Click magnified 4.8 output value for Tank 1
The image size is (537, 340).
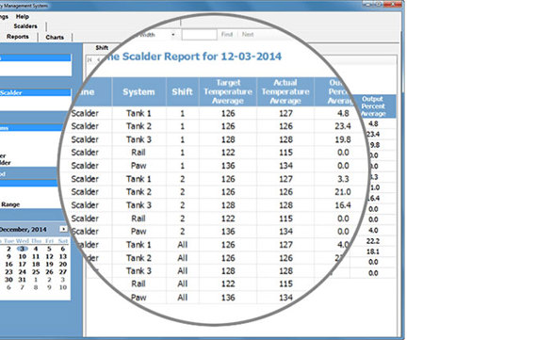pos(343,113)
